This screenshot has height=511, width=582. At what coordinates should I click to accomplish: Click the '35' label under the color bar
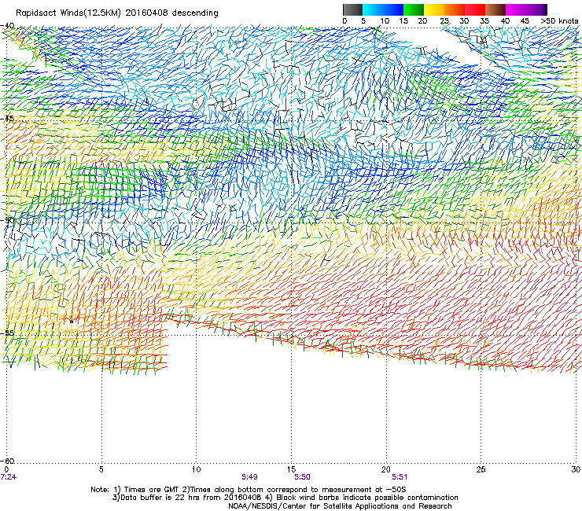(484, 20)
